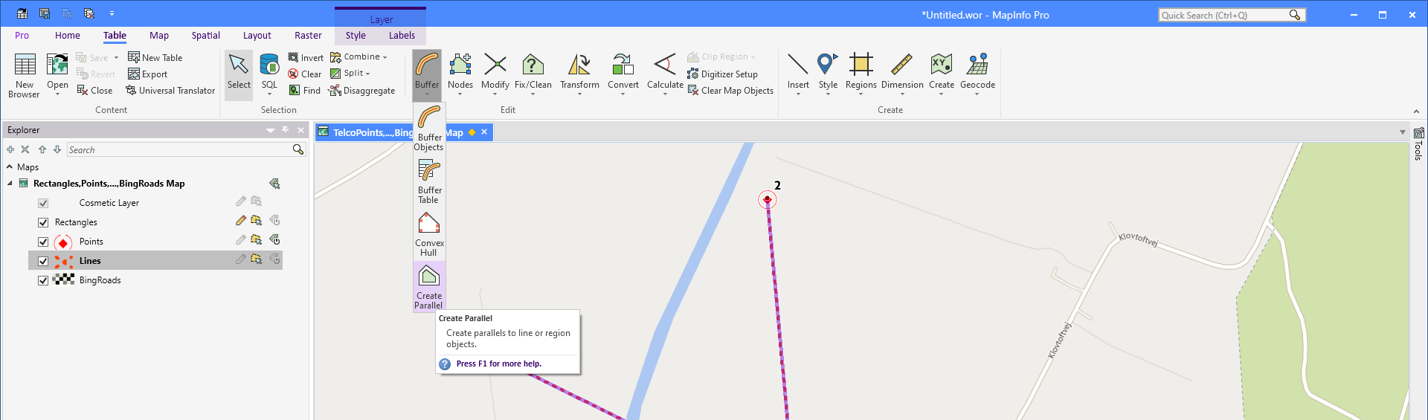Switch to the Spatial ribbon tab
Viewport: 1428px width, 420px height.
coord(206,35)
